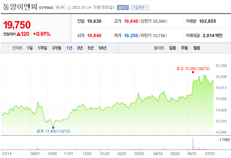The width and height of the screenshot is (231, 158).
Task: Click the 16,420 y-axis label
Action: tap(221, 99)
